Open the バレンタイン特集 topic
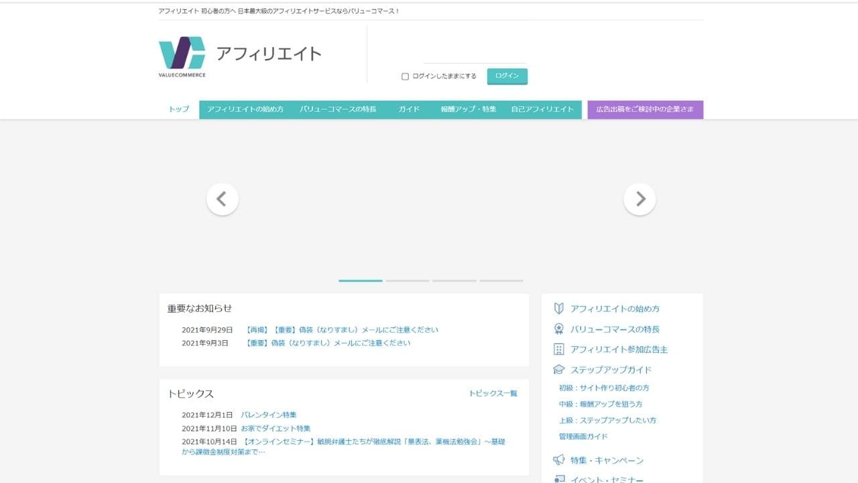 [269, 415]
